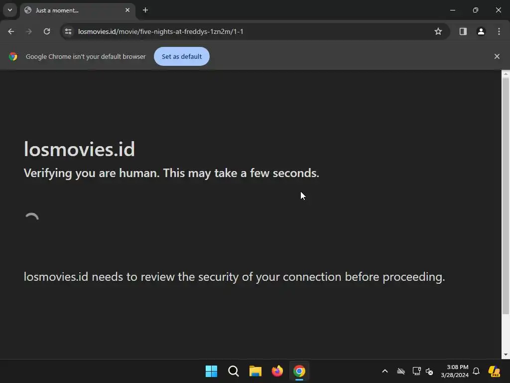Click the scroll up arrow on scrollbar
510x383 pixels.
tap(506, 74)
